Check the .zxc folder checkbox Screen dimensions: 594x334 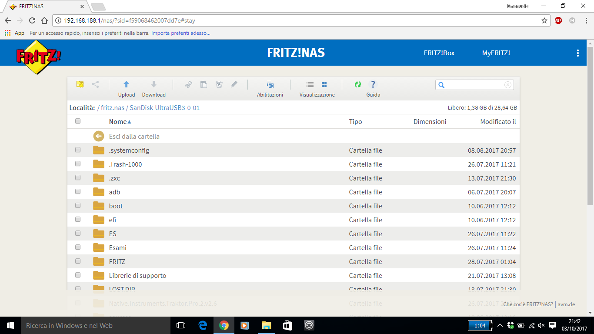click(78, 178)
